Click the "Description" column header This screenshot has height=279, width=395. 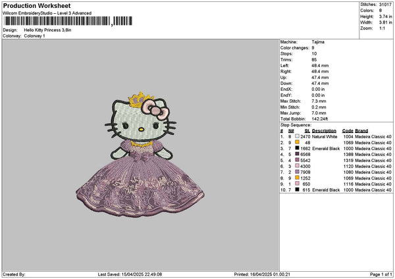(324, 131)
